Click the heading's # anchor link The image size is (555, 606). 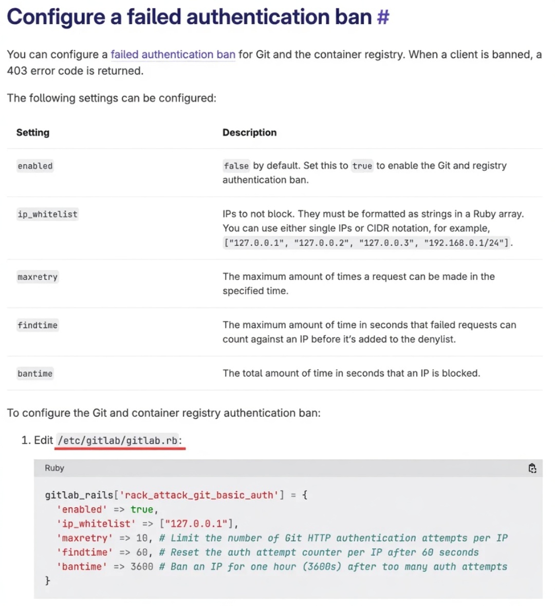pyautogui.click(x=383, y=17)
